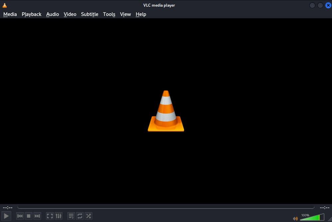Click the large VLC cone in the video area

166,111
